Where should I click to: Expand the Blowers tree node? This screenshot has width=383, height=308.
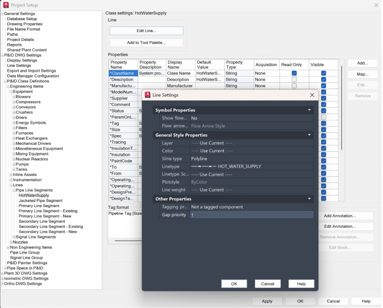[14, 97]
